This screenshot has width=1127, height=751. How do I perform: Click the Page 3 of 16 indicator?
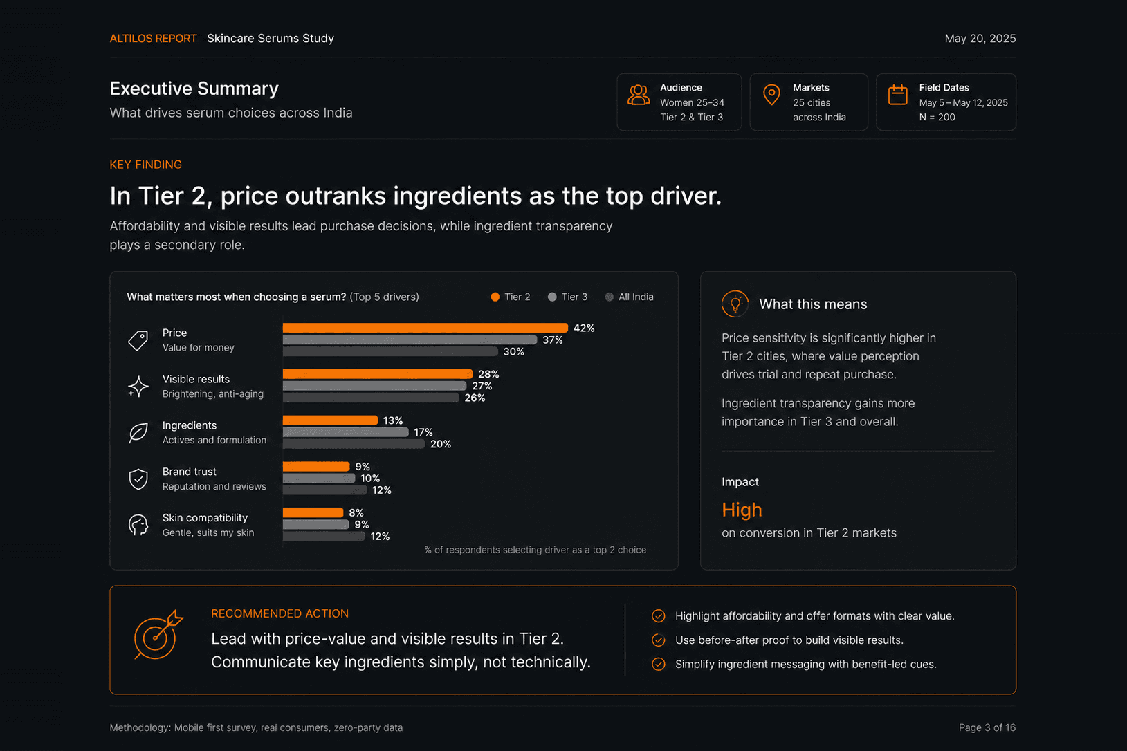coord(987,728)
